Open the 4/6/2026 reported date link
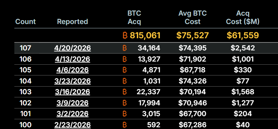 72,70
